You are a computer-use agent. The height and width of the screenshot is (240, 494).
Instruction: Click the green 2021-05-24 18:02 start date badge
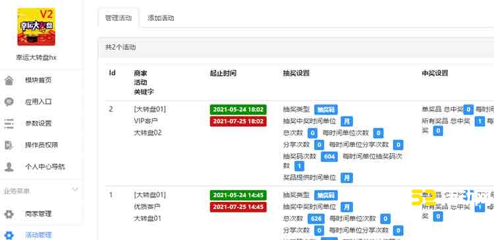[238, 109]
